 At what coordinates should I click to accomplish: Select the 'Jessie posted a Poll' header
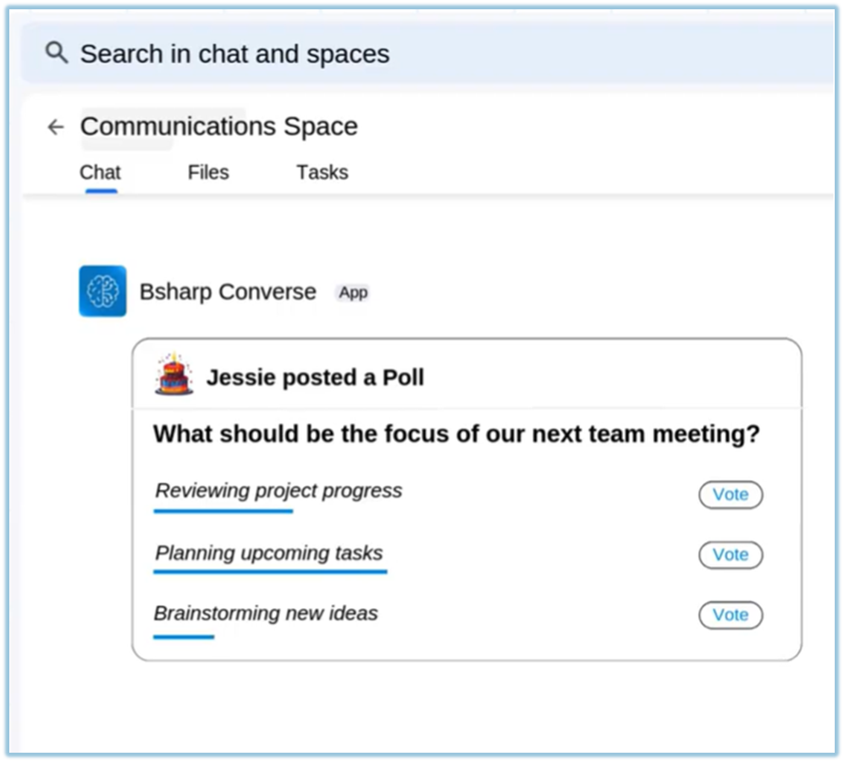tap(315, 378)
